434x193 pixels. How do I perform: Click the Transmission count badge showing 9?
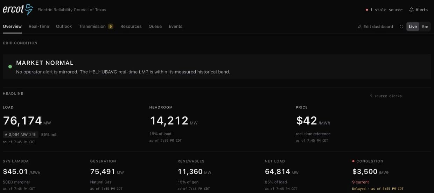[110, 26]
